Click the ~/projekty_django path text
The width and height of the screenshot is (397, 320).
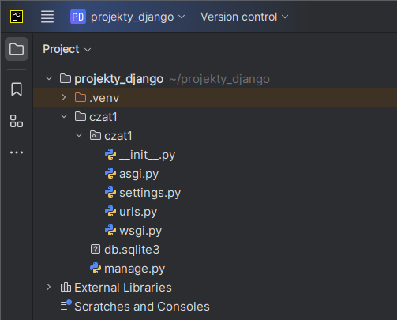pos(219,79)
